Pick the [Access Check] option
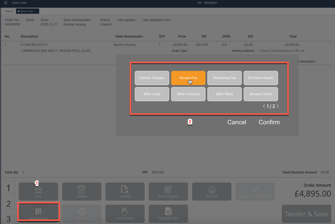This screenshot has width=335, height=224. [261, 94]
